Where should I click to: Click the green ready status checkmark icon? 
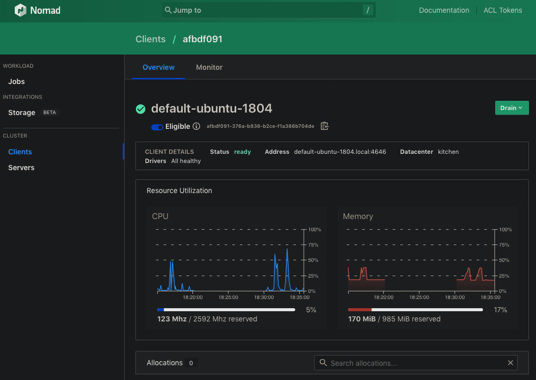coord(140,109)
